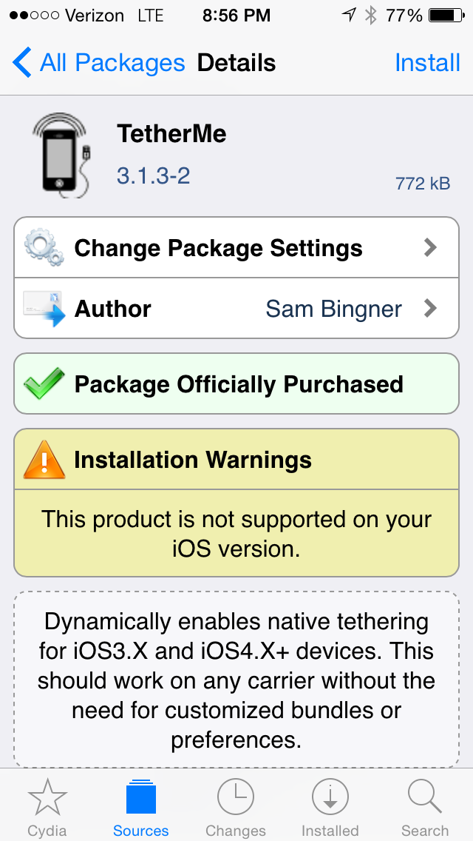Tap the Install button
Screen dimensions: 473x841
(427, 63)
